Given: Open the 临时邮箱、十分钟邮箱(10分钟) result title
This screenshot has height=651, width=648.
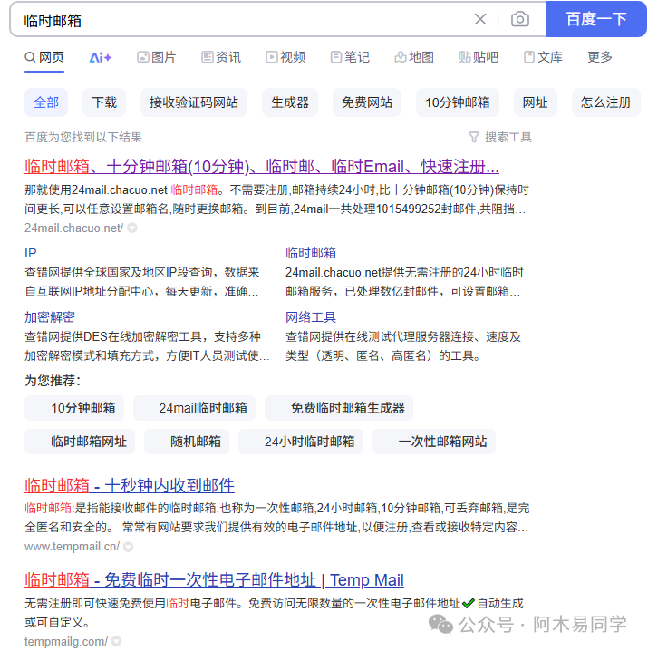Looking at the screenshot, I should point(262,167).
